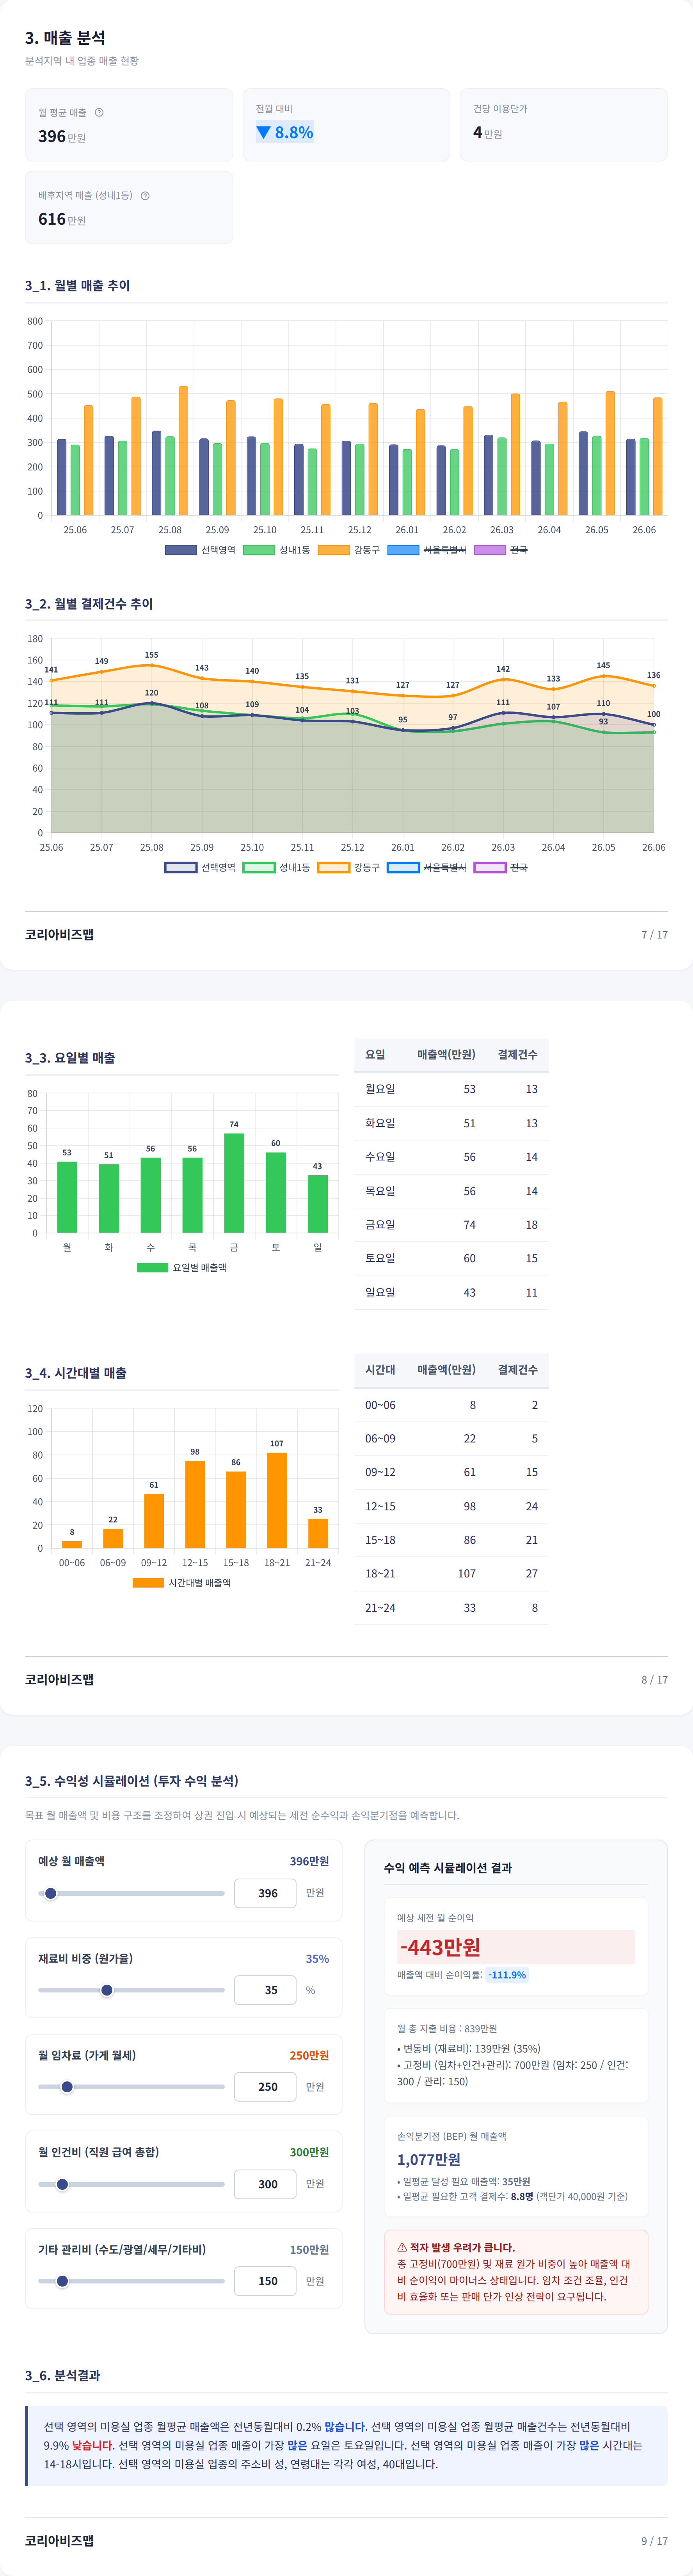Focus the 원가율 input showing 35
The height and width of the screenshot is (2576, 693).
[265, 1990]
